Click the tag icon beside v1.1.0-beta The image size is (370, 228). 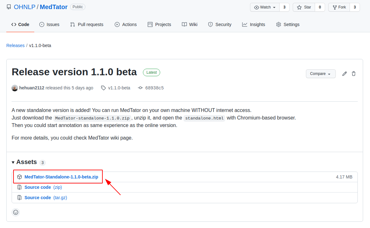pos(103,88)
